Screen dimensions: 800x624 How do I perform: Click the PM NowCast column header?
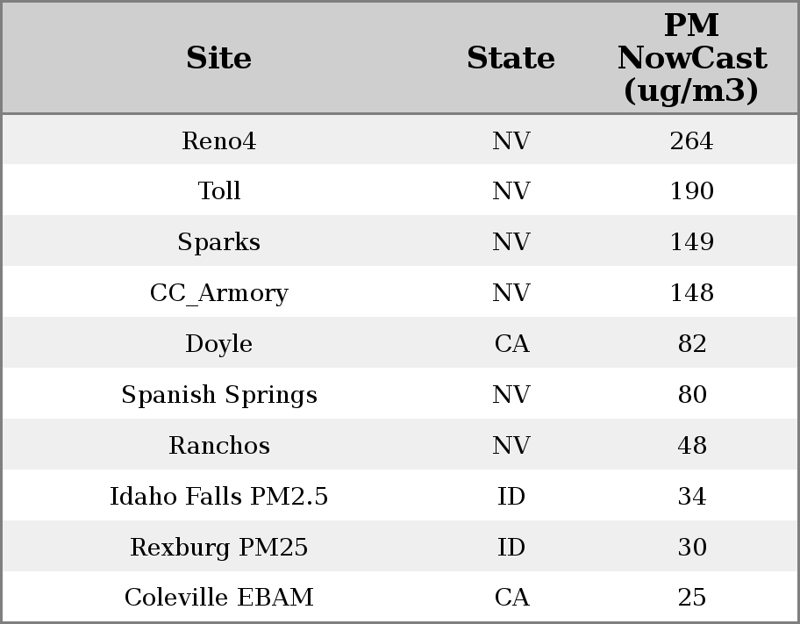[x=691, y=59]
